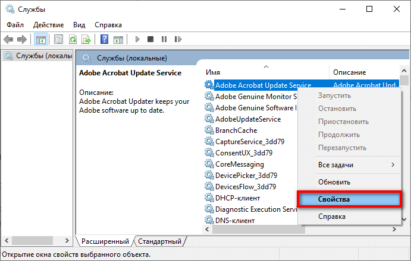Click gear icon next to BranchCache

[x=209, y=130]
